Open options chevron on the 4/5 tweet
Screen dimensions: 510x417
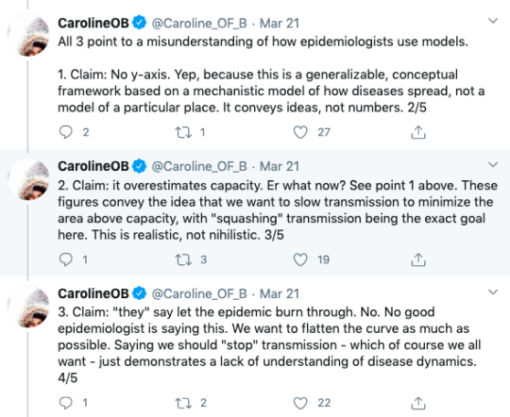pyautogui.click(x=493, y=292)
